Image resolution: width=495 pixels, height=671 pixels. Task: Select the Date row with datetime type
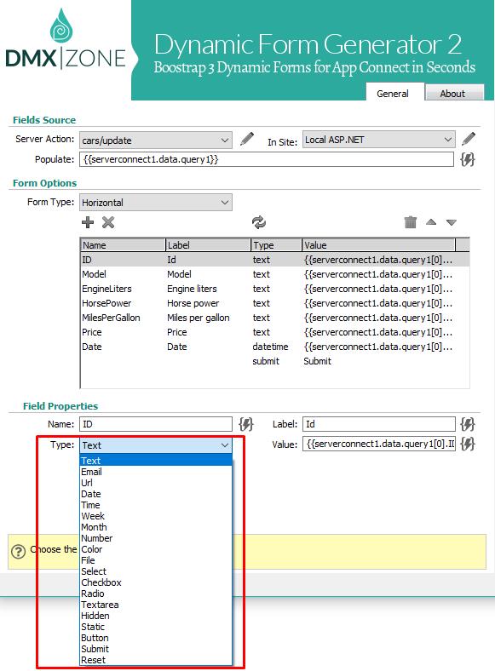point(275,347)
